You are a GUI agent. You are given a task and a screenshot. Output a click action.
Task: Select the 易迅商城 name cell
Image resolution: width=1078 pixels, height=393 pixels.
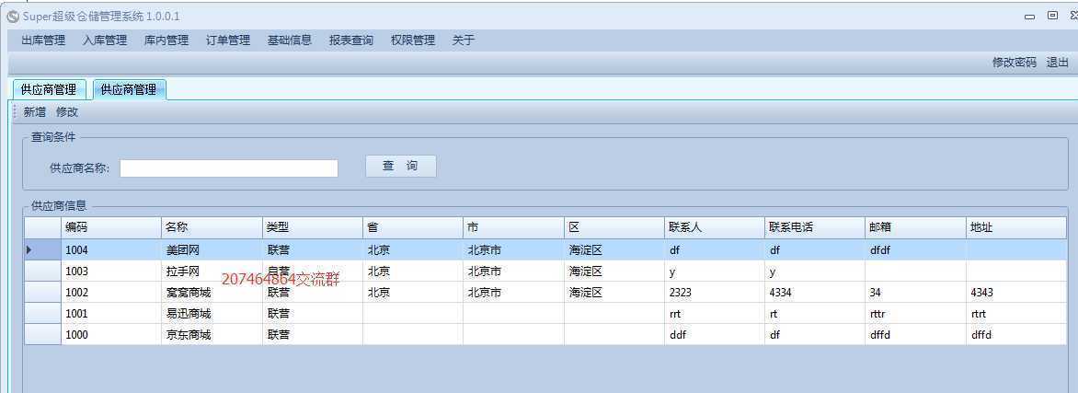click(x=212, y=314)
